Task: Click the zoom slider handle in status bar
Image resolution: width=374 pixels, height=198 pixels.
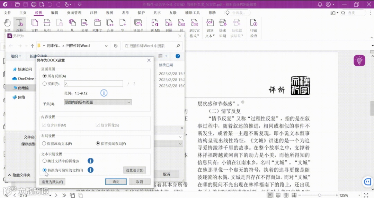Action: 319,195
